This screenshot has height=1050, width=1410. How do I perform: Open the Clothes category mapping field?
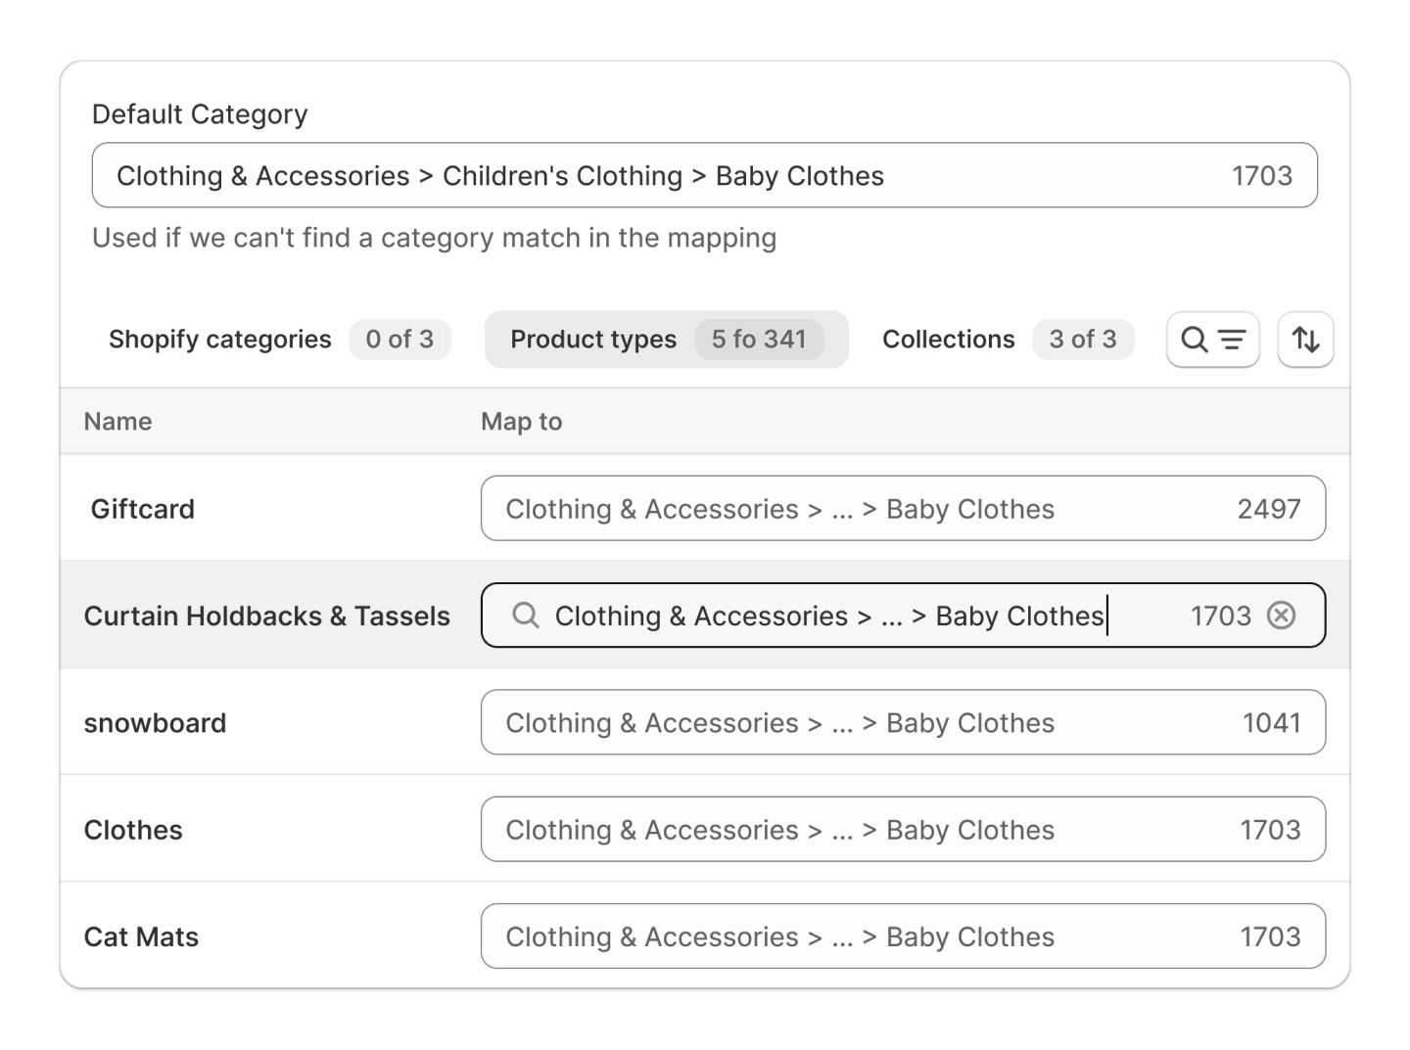click(902, 830)
